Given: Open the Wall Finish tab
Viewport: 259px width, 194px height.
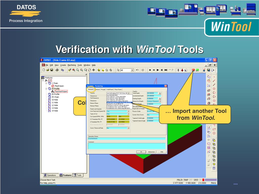Looking at the screenshot, I should [x=110, y=89].
